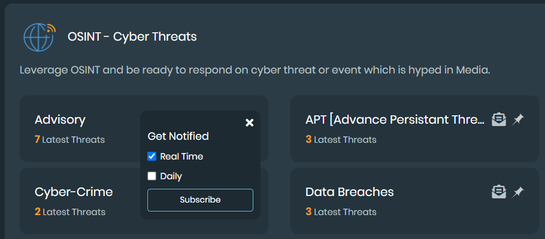Click the OSINT globe logo icon

click(39, 37)
